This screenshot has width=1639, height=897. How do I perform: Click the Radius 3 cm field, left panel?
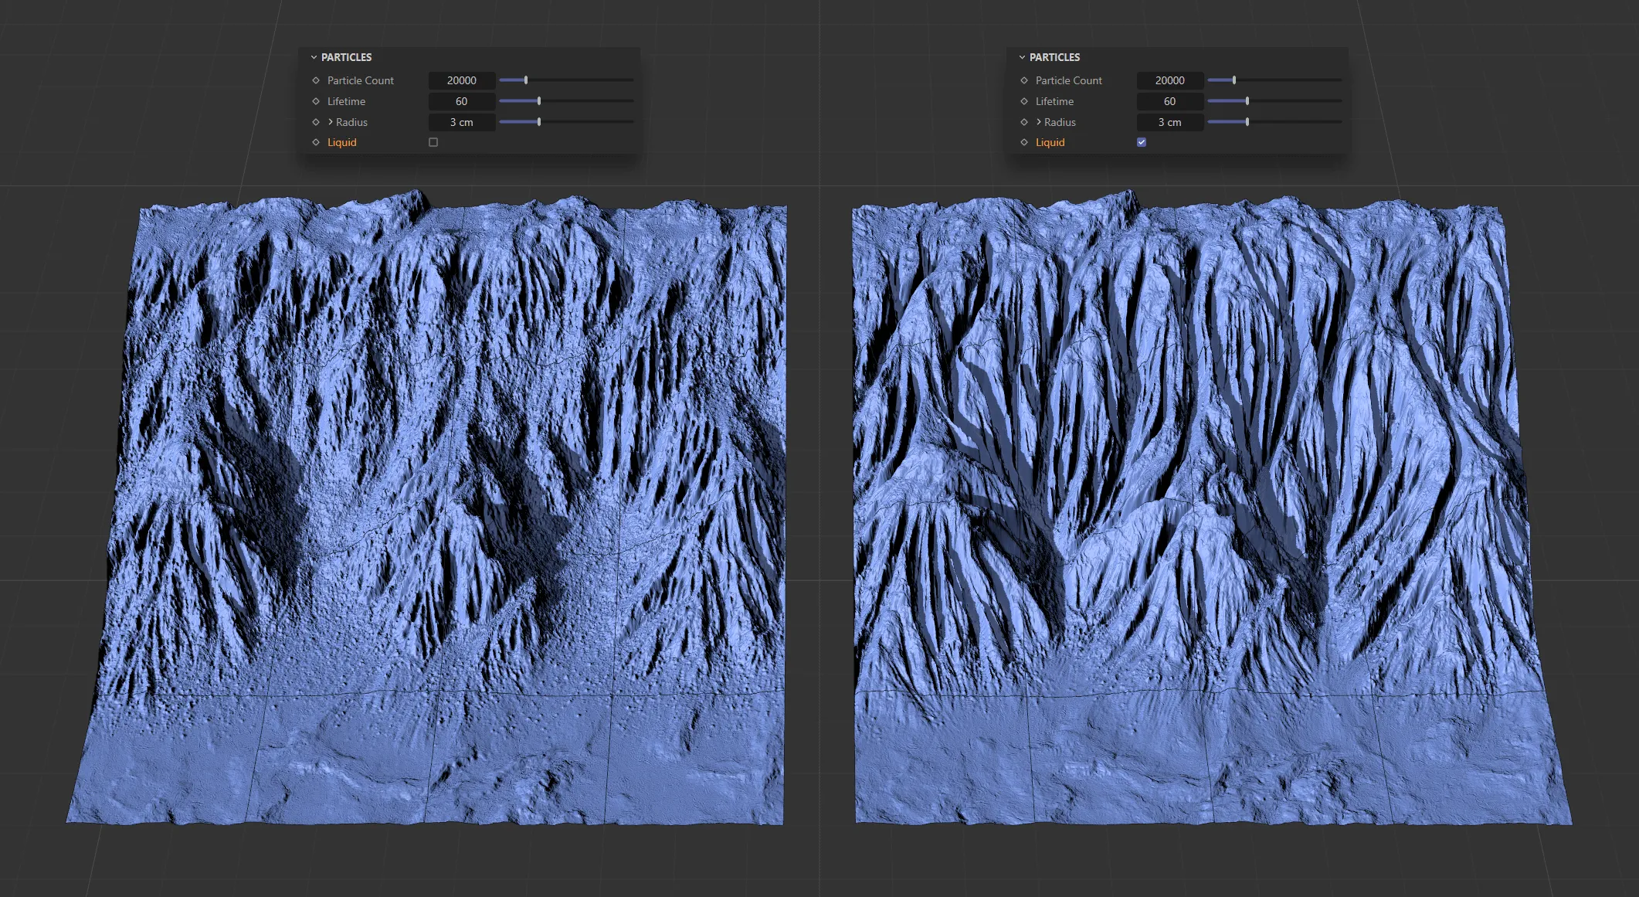click(x=461, y=122)
